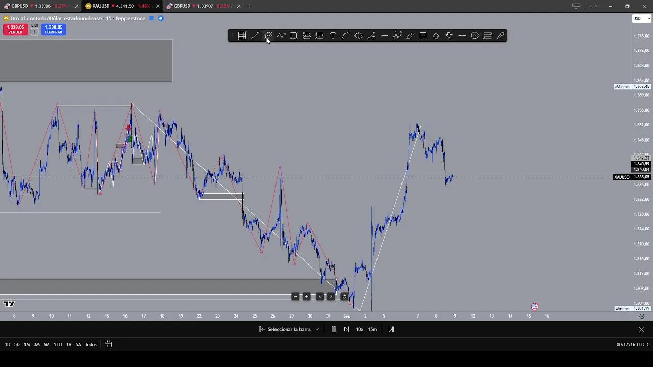
Task: Move chart left with arrow button
Action: pyautogui.click(x=320, y=297)
